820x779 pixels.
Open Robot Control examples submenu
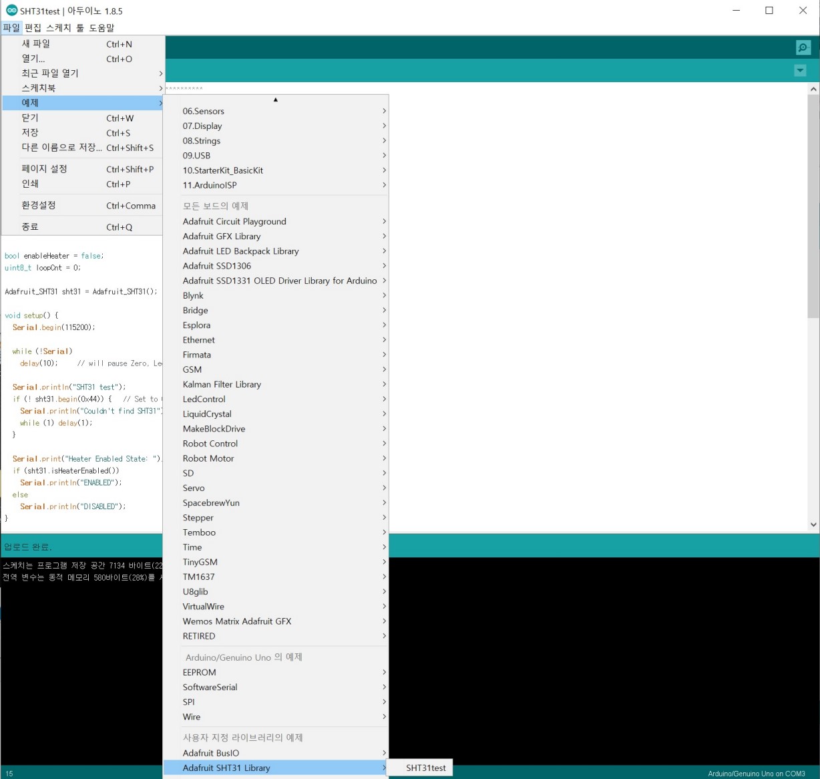click(276, 444)
